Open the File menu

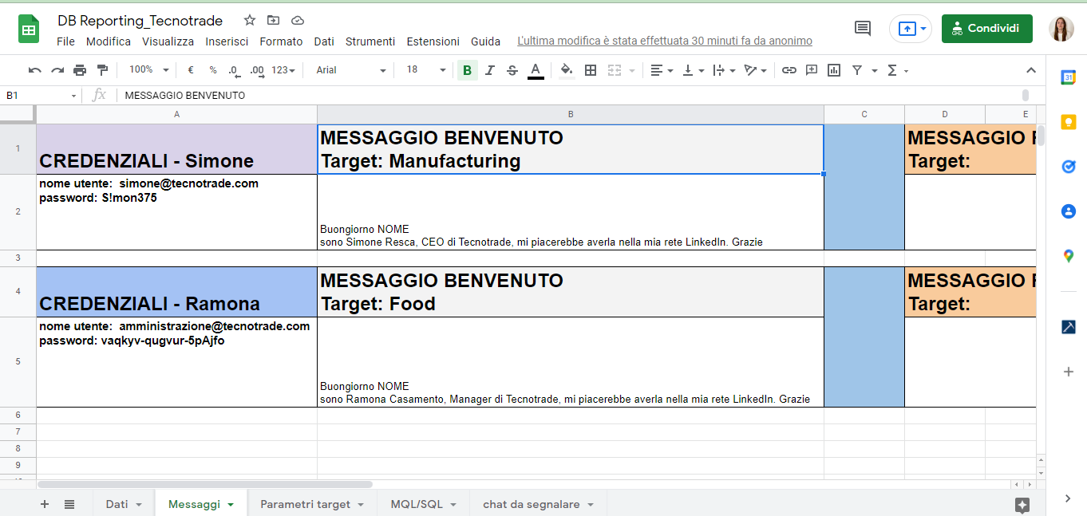(66, 41)
